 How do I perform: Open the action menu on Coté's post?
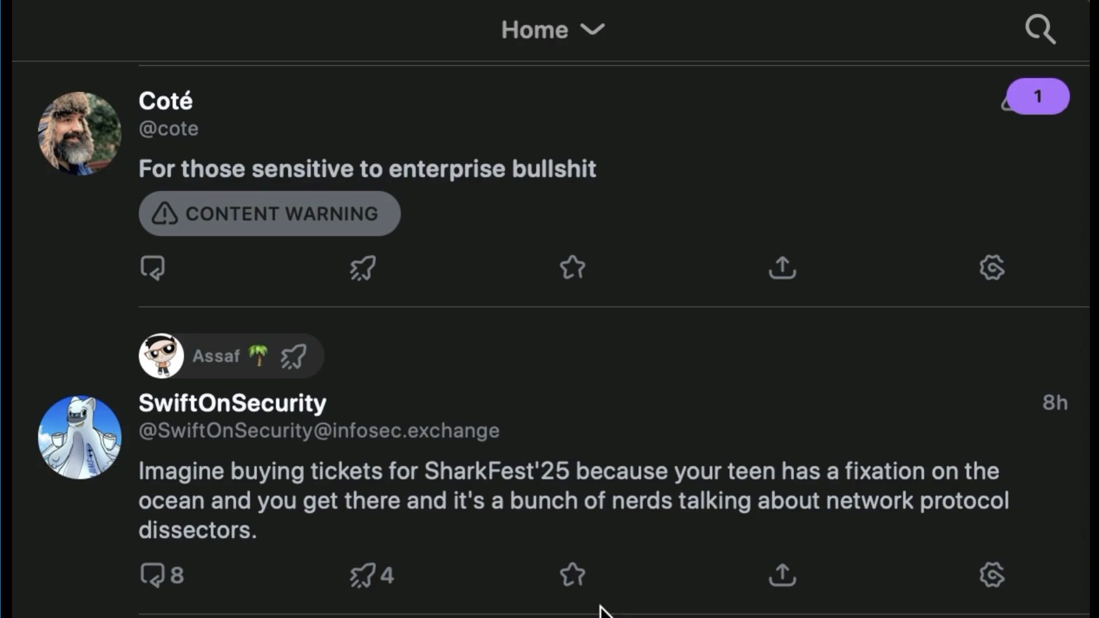coord(992,268)
